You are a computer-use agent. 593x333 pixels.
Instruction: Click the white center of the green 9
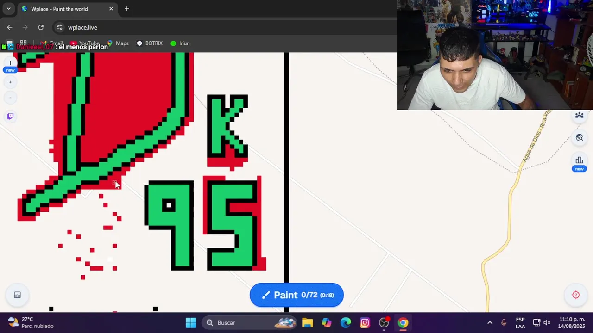(169, 205)
